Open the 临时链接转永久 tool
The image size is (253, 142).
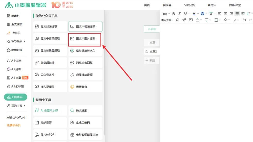pos(86,51)
